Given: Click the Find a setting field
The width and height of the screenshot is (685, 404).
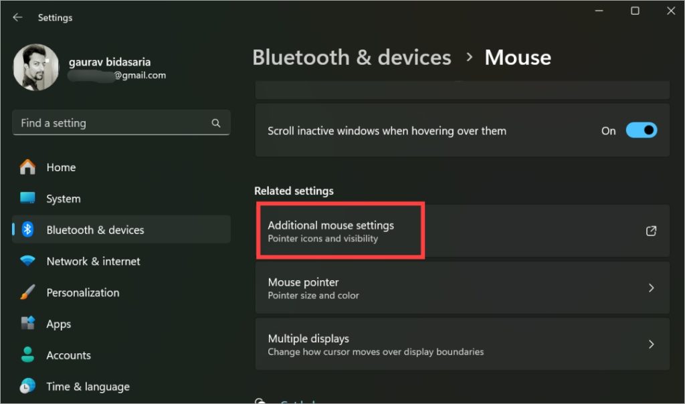Looking at the screenshot, I should (122, 122).
